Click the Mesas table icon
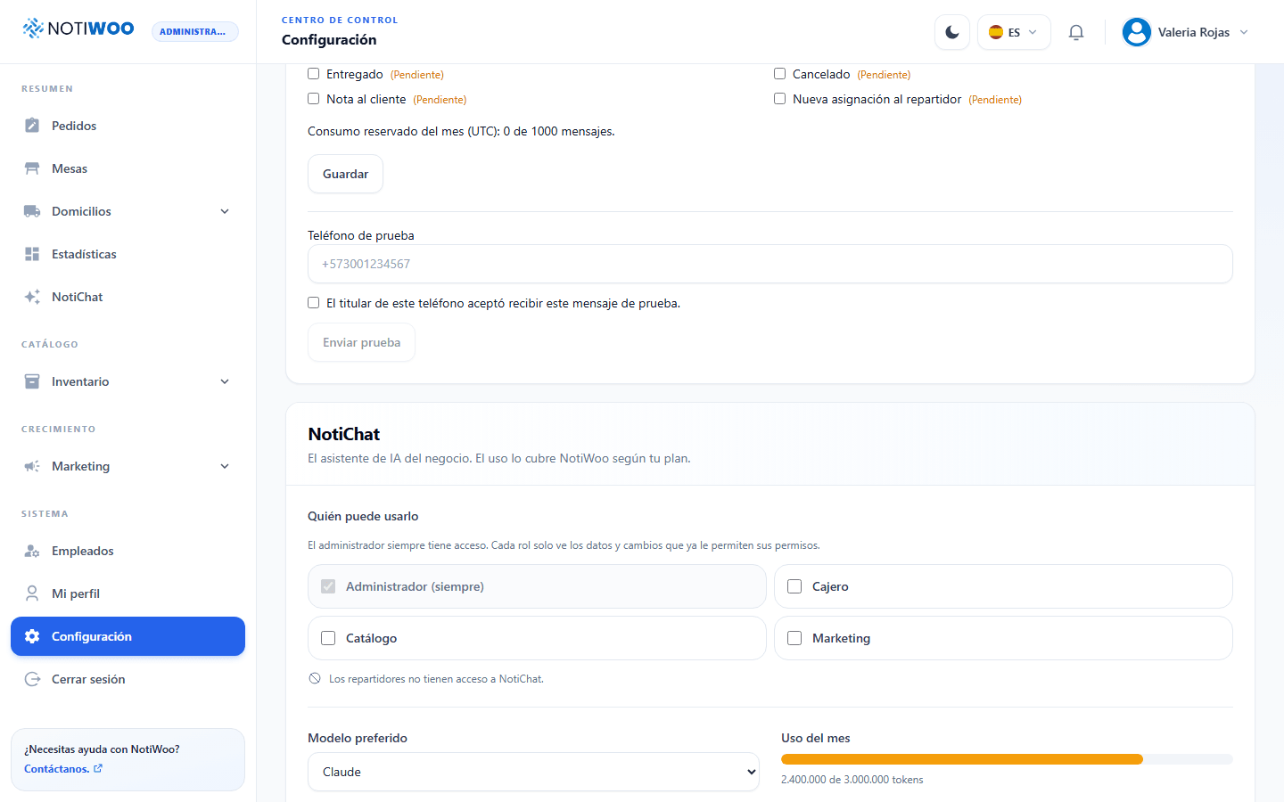1284x802 pixels. tap(32, 168)
